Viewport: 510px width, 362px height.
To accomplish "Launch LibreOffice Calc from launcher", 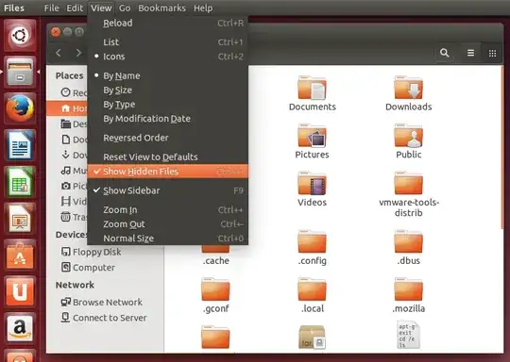I will tap(20, 182).
